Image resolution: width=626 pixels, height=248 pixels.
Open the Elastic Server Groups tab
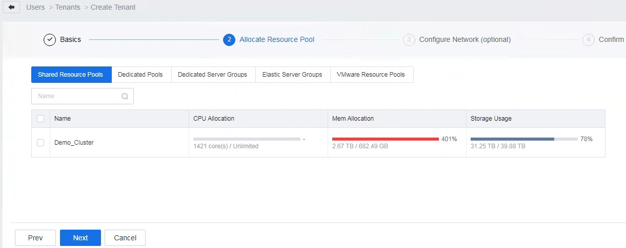pyautogui.click(x=292, y=75)
